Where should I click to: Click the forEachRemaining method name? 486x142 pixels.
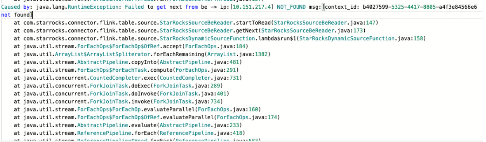click(178, 54)
